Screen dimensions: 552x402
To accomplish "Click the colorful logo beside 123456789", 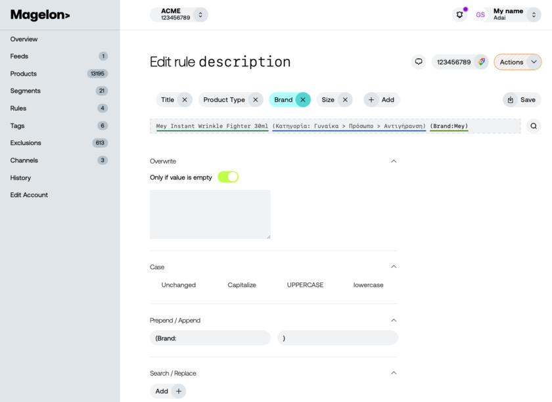I will tap(481, 62).
